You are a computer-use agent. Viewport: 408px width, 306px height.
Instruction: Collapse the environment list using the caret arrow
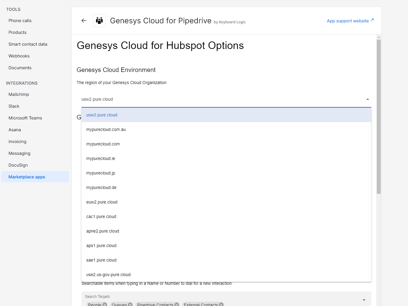(367, 99)
